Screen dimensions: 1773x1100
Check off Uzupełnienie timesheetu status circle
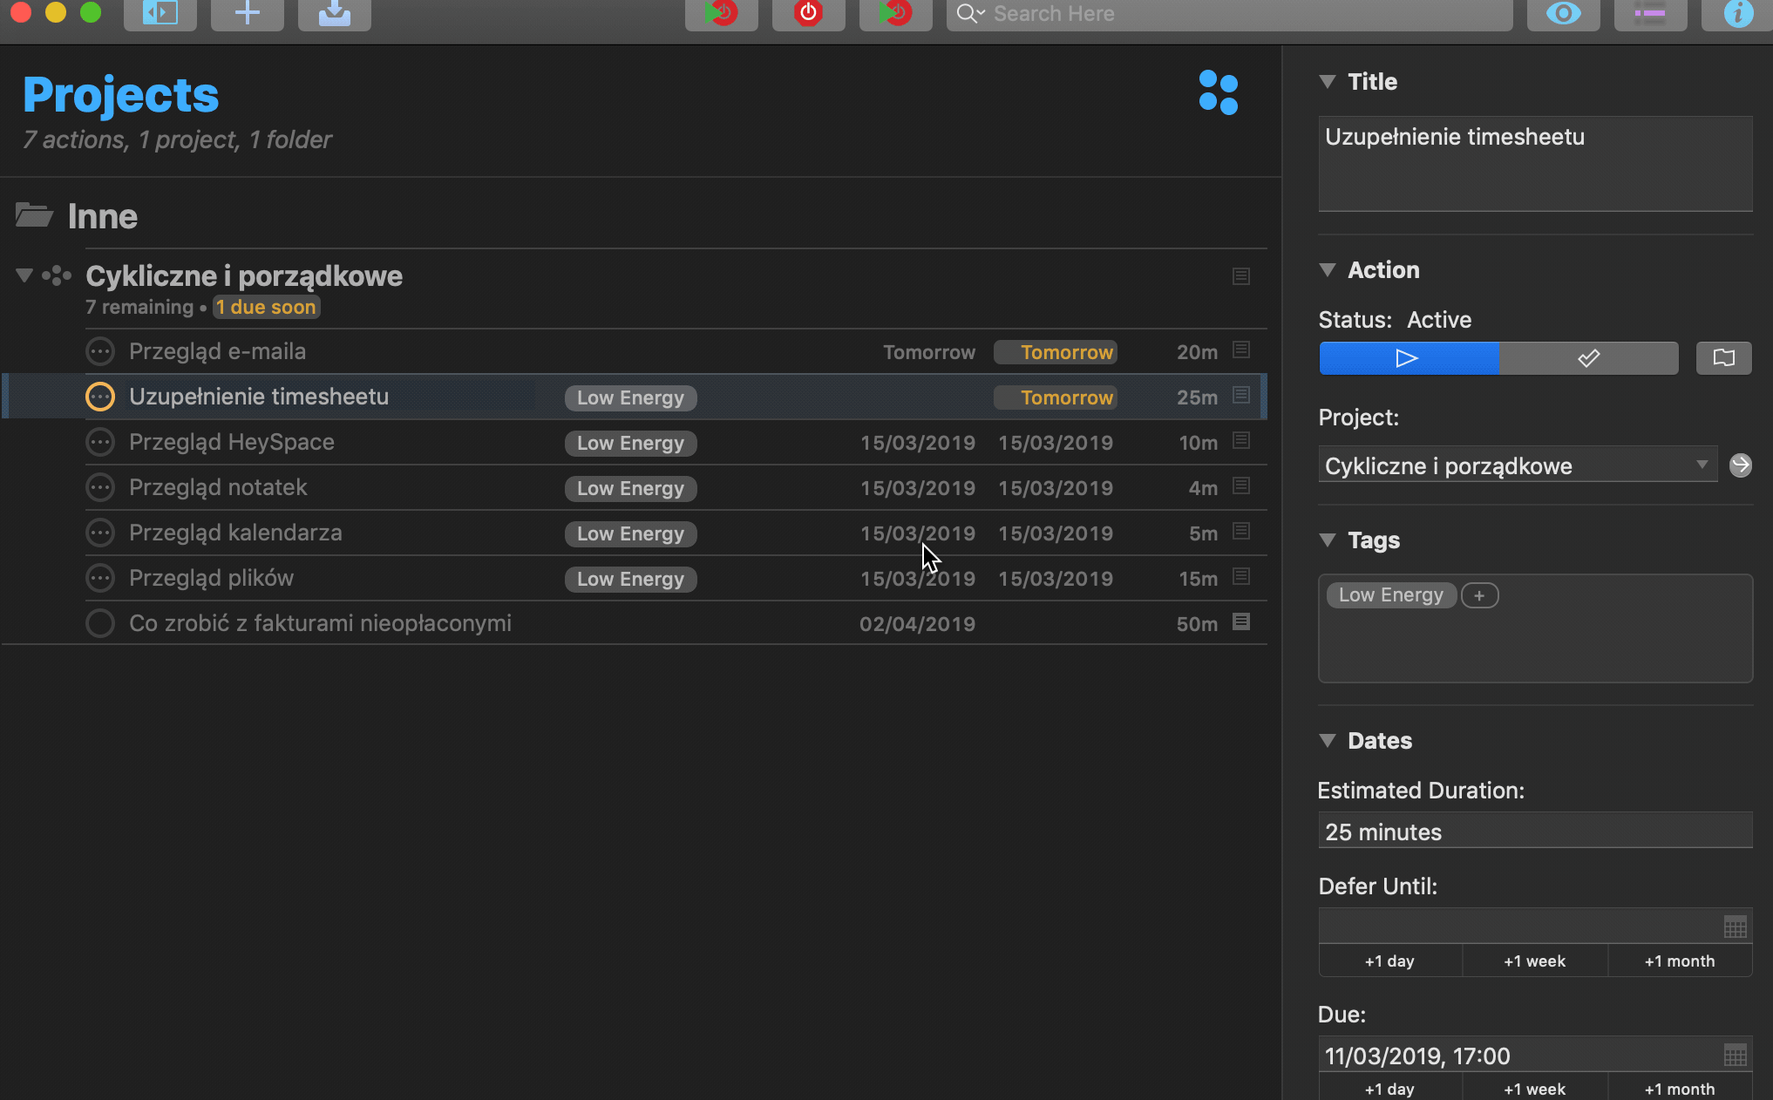click(100, 397)
